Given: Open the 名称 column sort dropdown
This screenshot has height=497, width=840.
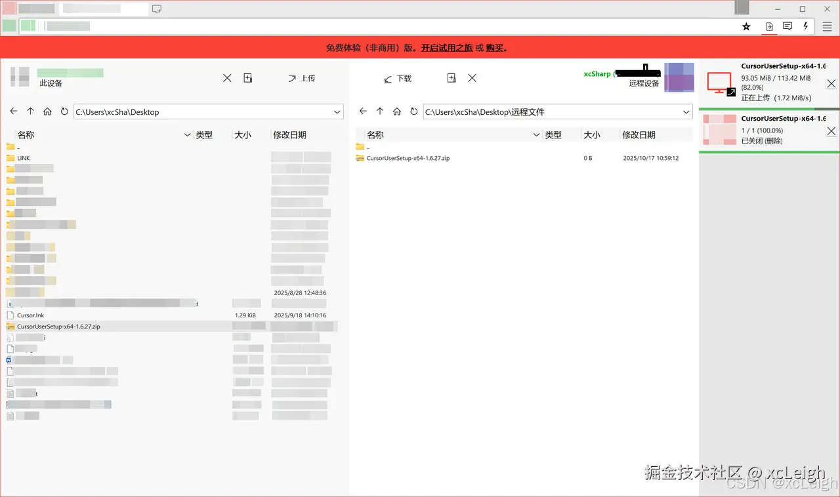Looking at the screenshot, I should tap(187, 134).
